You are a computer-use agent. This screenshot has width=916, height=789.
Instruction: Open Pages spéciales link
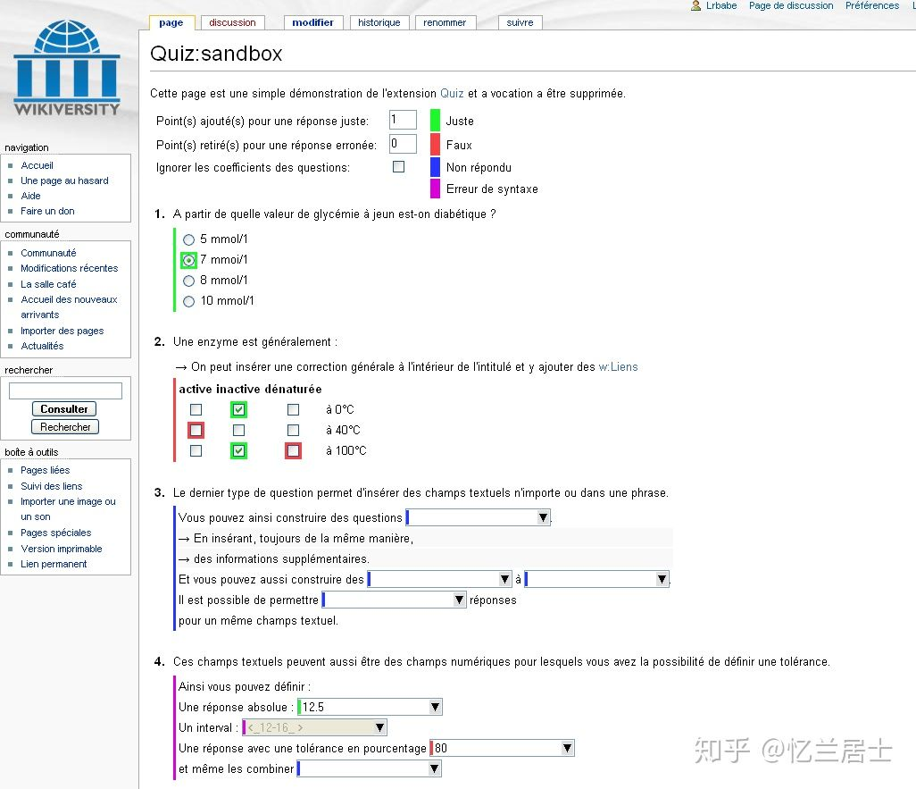55,533
